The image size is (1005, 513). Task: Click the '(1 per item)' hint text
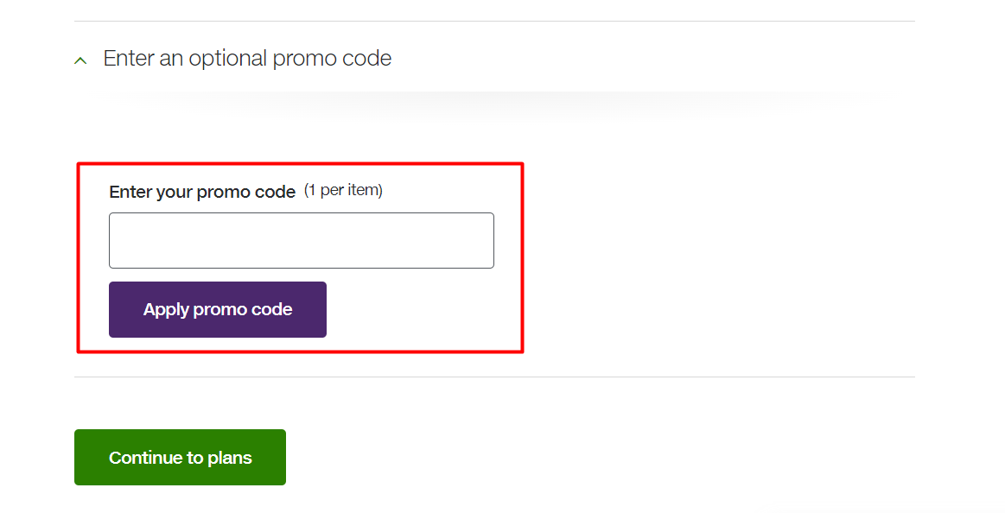pos(345,190)
